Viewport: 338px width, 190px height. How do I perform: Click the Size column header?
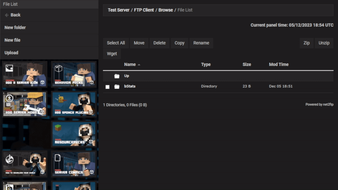pos(247,65)
